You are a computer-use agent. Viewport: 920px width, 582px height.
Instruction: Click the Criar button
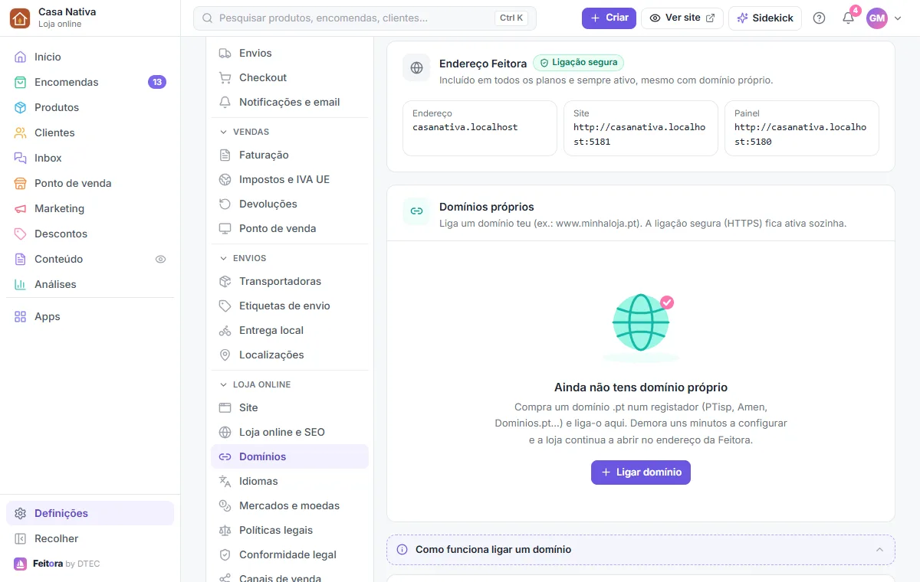609,18
